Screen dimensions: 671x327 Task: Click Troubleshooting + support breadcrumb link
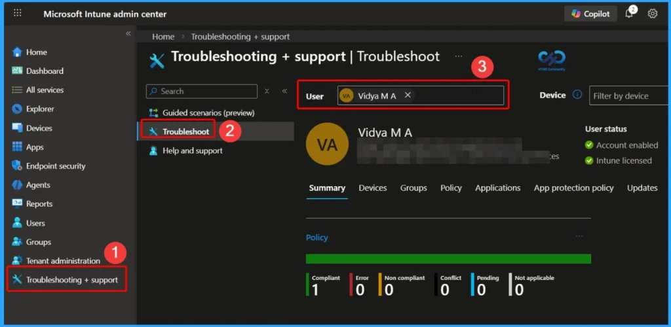(x=240, y=37)
